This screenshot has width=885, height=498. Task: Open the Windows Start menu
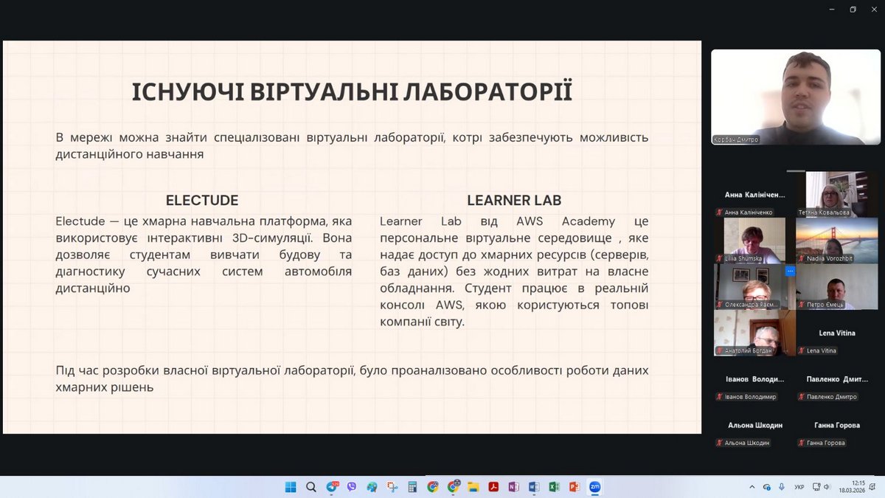click(291, 487)
